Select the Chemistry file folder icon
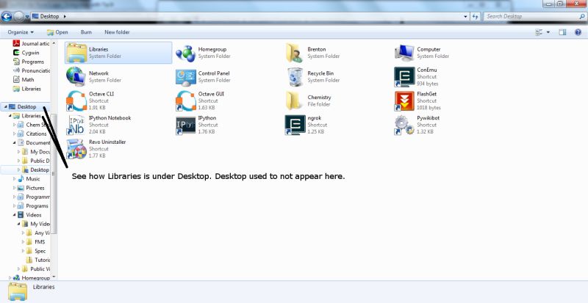 pyautogui.click(x=294, y=101)
